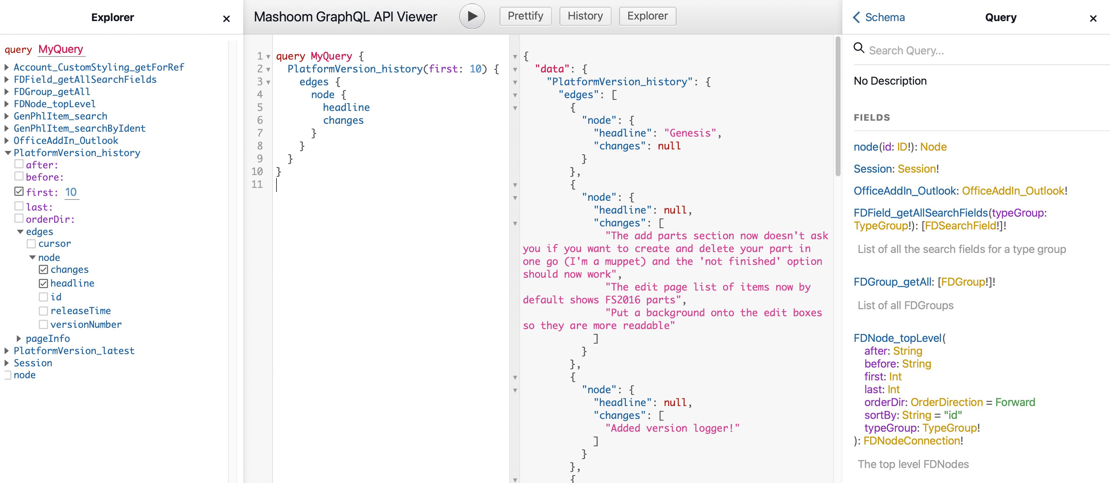Enable the after: argument checkbox
Screen dimensions: 1110x483
pyautogui.click(x=19, y=163)
